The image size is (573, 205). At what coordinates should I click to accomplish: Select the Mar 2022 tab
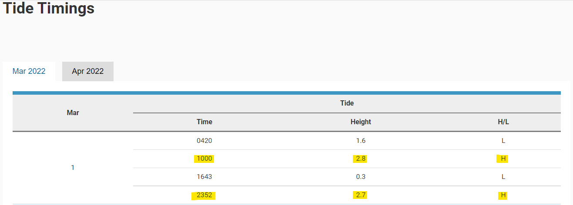pyautogui.click(x=29, y=71)
